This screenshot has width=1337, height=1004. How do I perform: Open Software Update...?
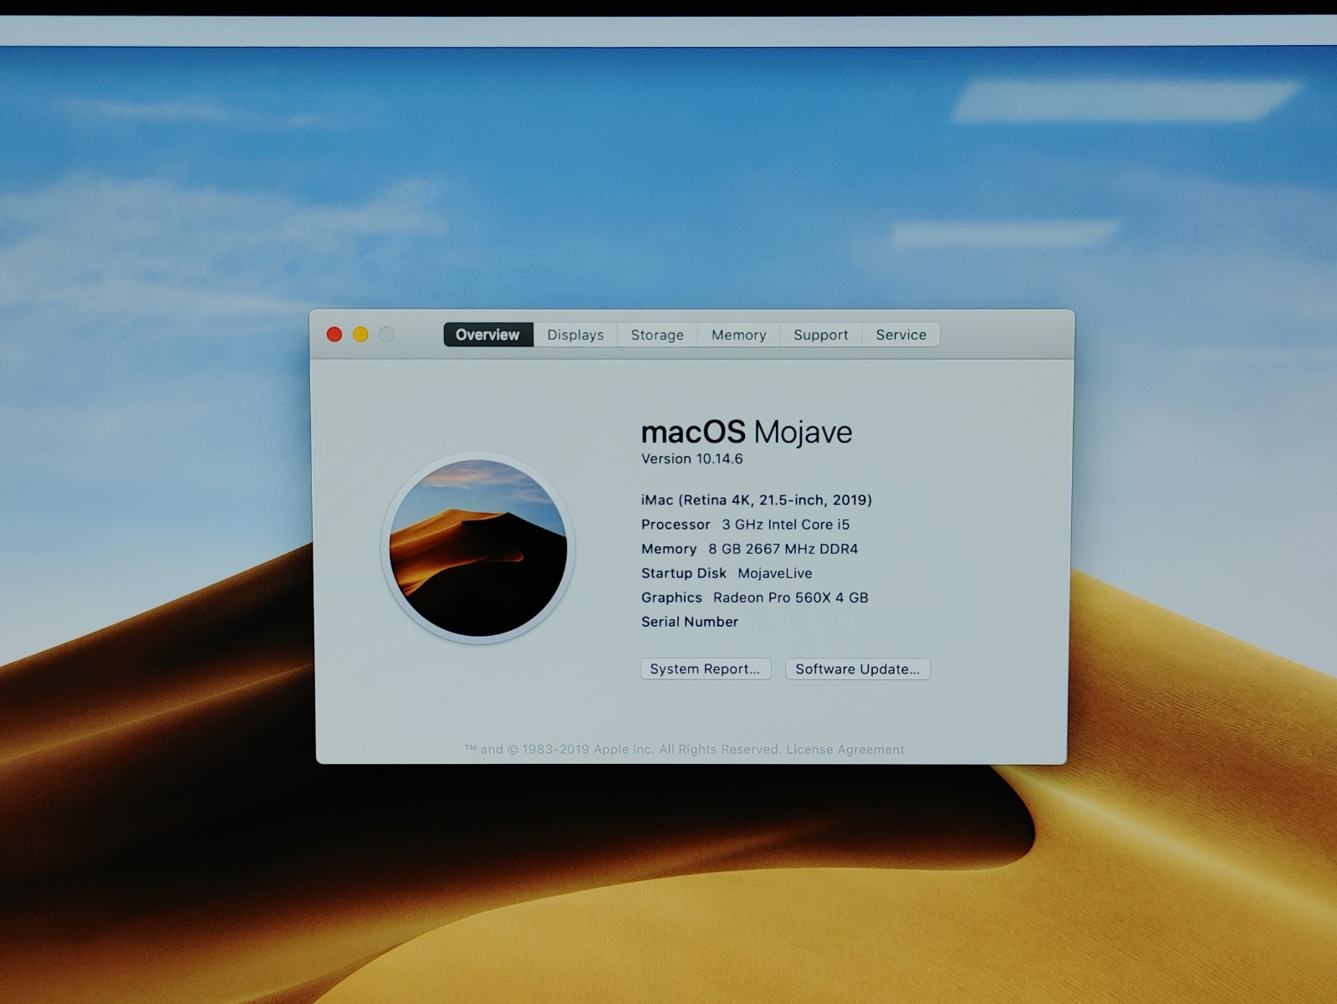(857, 669)
